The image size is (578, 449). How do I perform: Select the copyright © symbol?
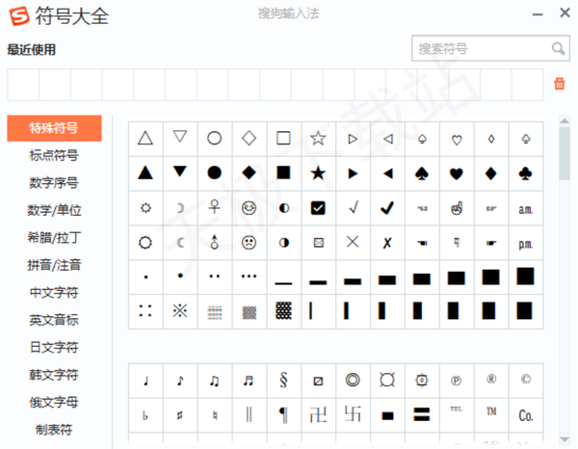(x=525, y=380)
